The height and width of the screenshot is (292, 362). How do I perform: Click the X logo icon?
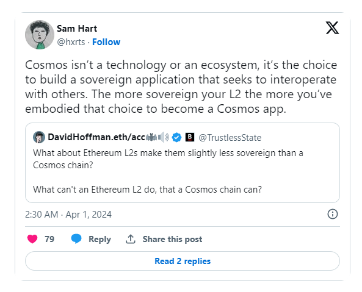pyautogui.click(x=332, y=28)
